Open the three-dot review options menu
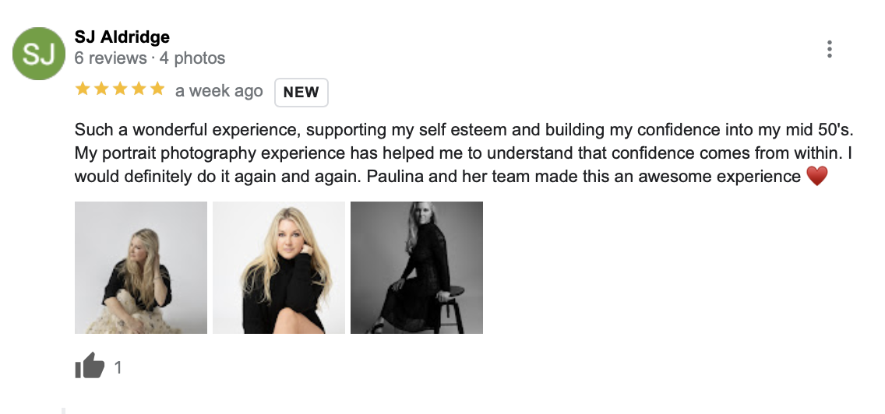The height and width of the screenshot is (414, 885). click(x=830, y=50)
